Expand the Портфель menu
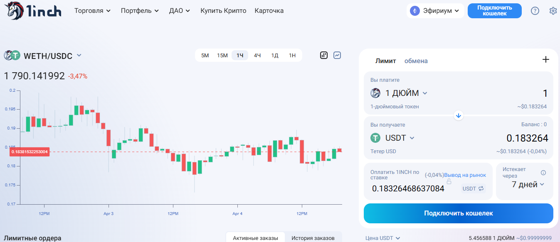Screen dimensions: 560x242 [140, 11]
